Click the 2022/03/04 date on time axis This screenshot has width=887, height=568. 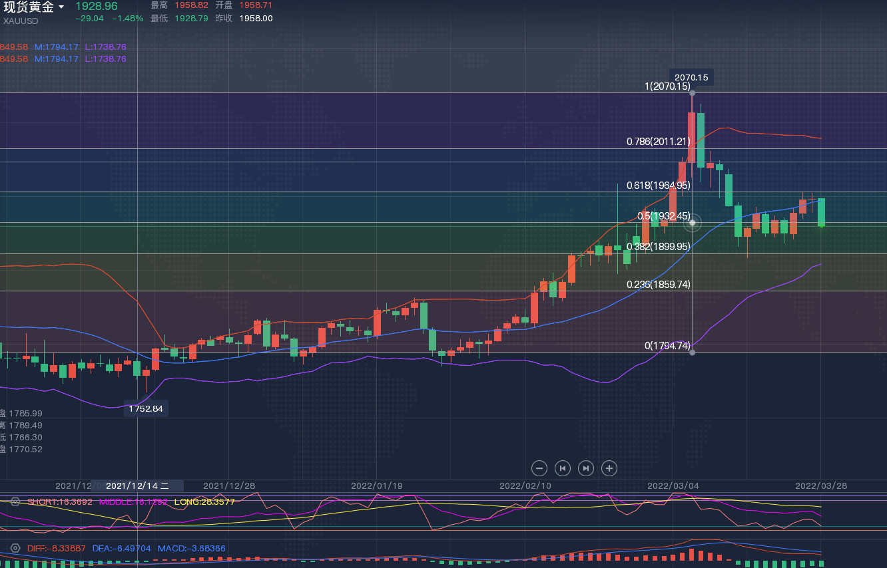pyautogui.click(x=673, y=486)
